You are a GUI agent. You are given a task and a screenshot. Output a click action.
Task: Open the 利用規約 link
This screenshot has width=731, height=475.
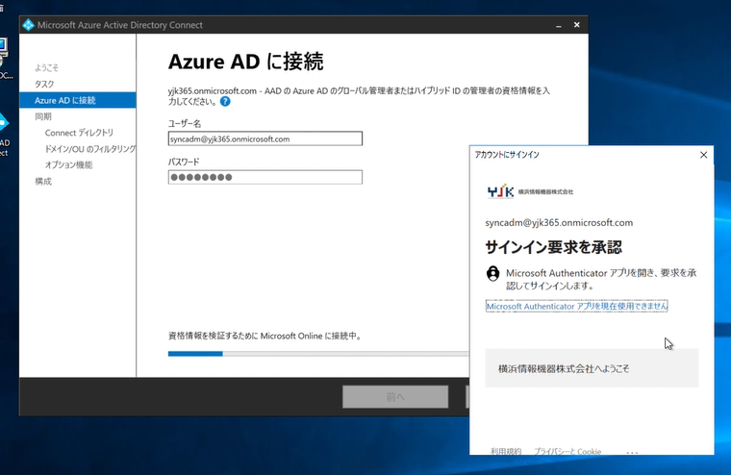pos(506,451)
